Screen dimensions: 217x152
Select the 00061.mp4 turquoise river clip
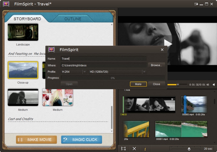[181, 129]
